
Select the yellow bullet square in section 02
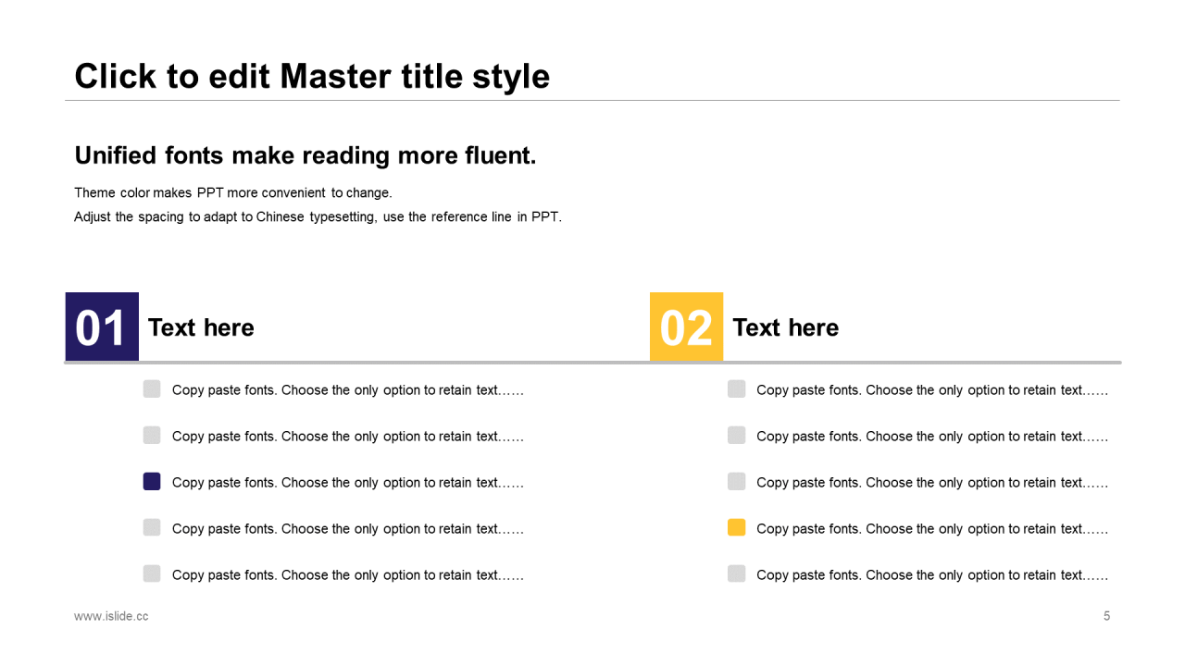click(x=736, y=527)
